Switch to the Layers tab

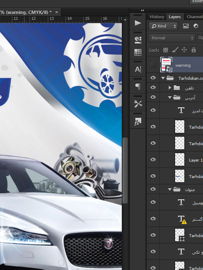175,17
